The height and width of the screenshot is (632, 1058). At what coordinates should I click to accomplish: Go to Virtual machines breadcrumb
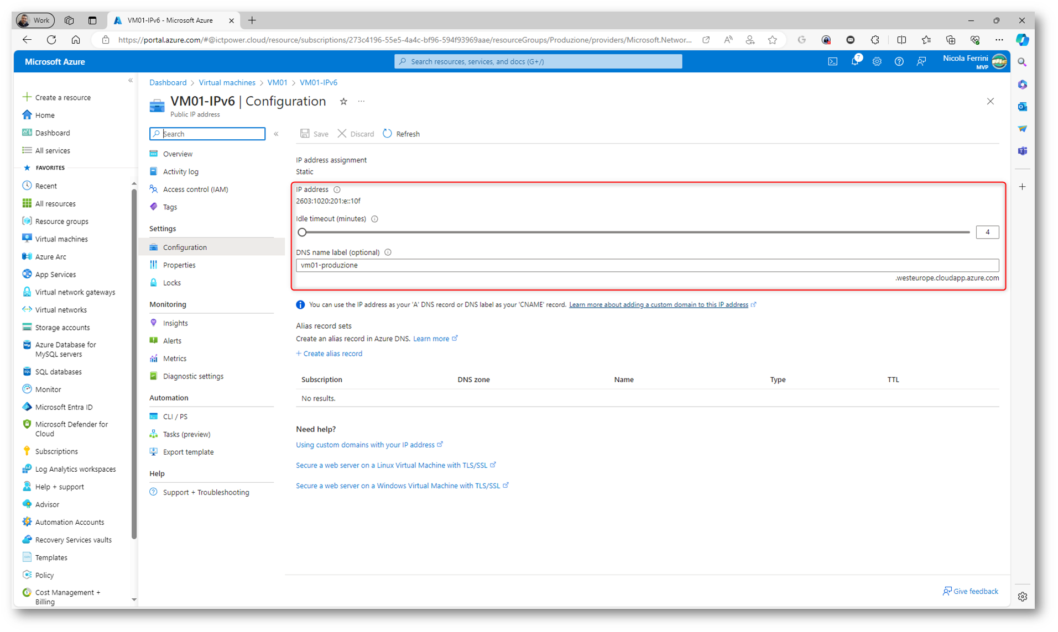227,82
